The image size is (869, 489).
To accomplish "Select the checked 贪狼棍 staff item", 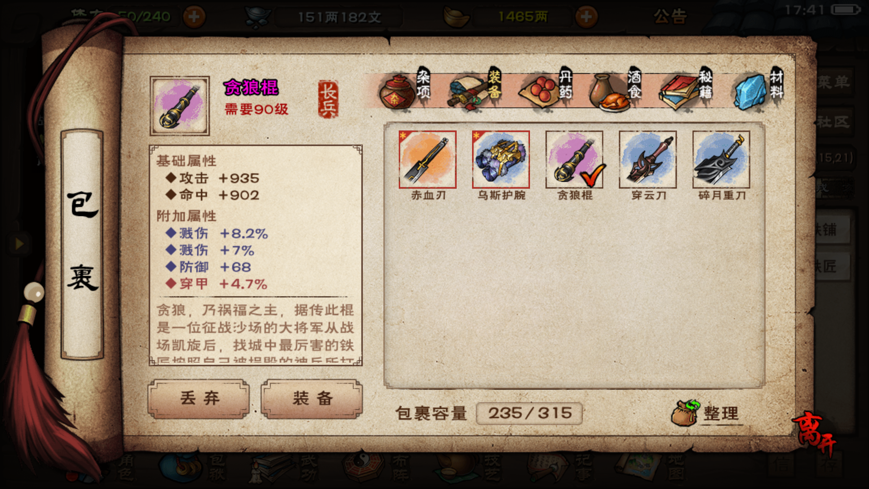I will click(574, 159).
